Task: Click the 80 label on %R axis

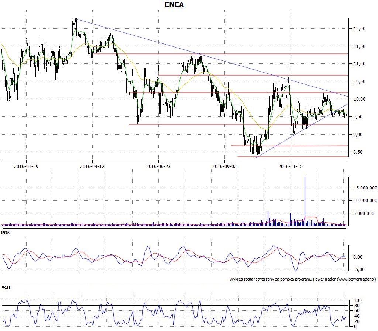Action: pyautogui.click(x=357, y=306)
